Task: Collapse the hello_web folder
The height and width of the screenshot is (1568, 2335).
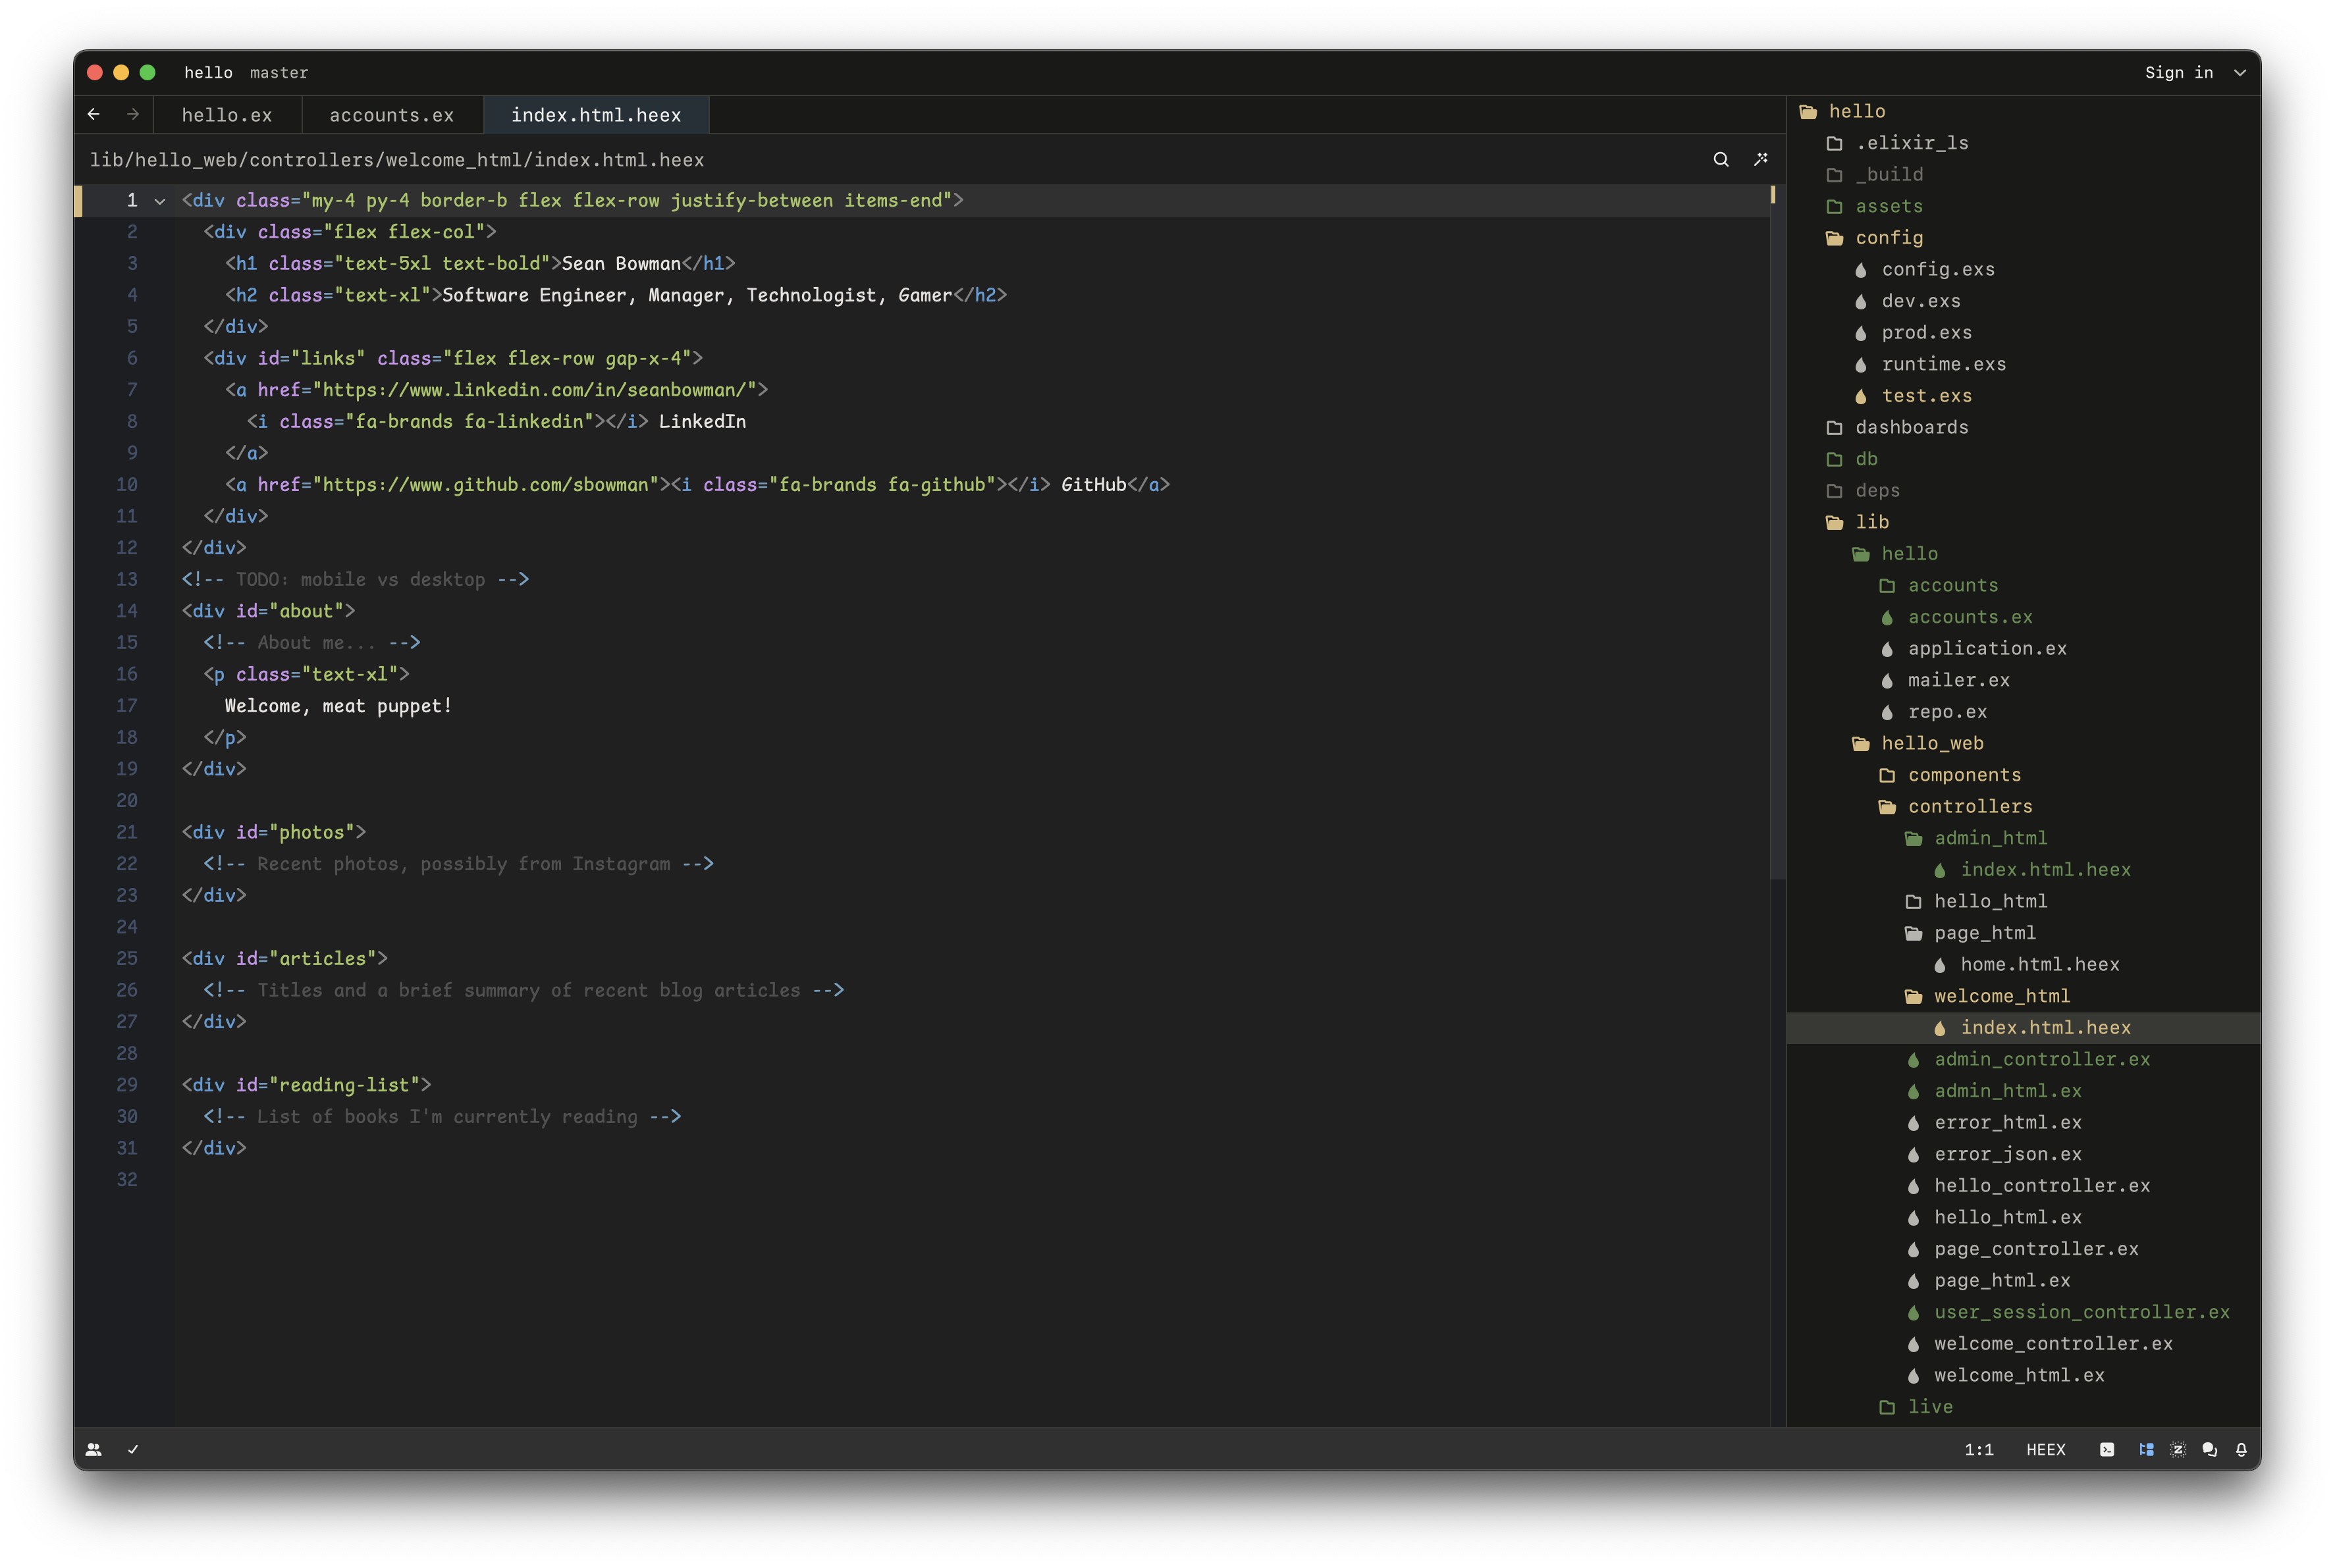Action: 2024,743
